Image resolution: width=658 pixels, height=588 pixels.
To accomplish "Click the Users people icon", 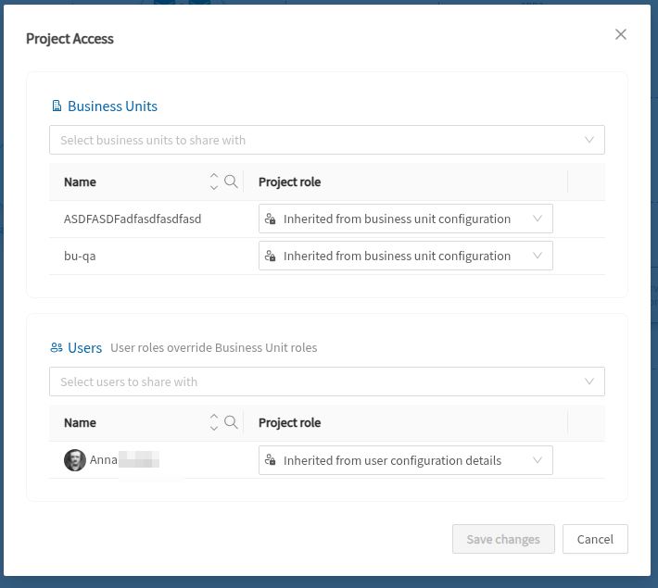I will point(57,347).
